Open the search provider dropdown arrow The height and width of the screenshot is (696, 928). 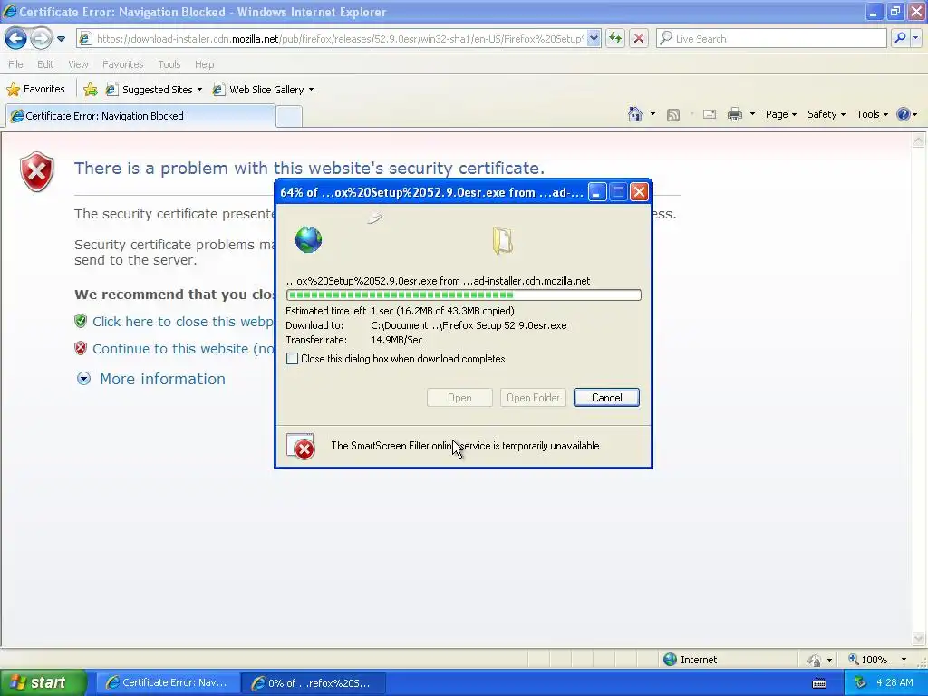[x=915, y=39]
